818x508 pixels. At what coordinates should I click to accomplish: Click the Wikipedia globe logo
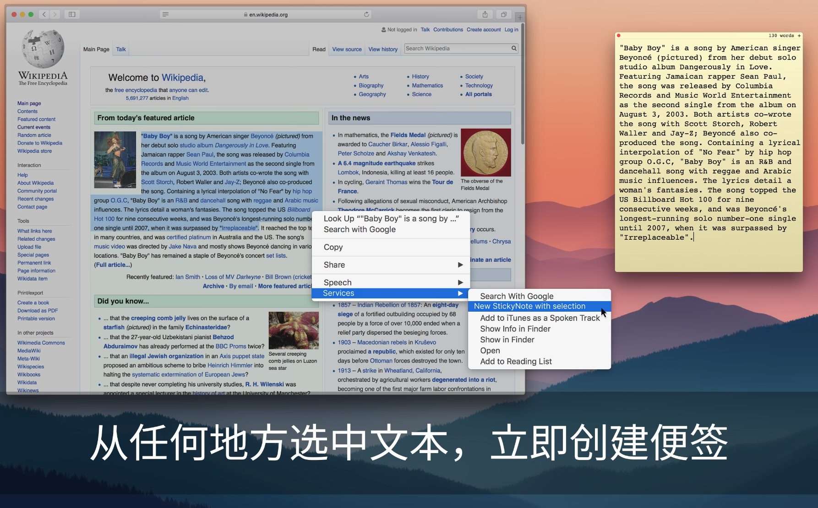click(43, 49)
